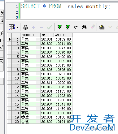Open the ellipsis editor in row 1
The height and width of the screenshot is (134, 118).
(38, 39)
